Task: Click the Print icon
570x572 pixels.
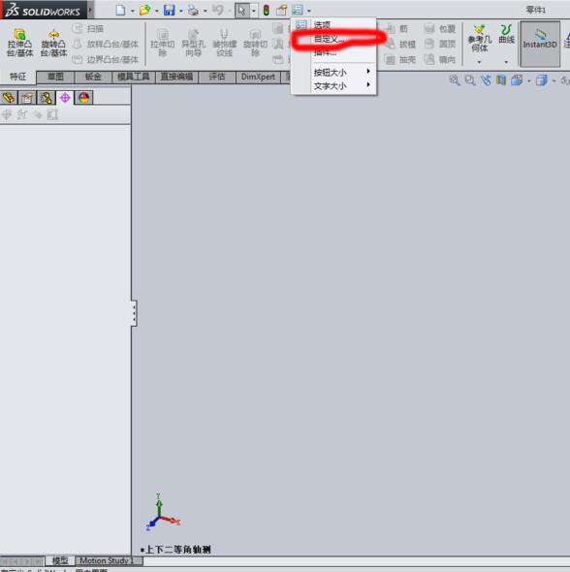Action: click(x=193, y=11)
